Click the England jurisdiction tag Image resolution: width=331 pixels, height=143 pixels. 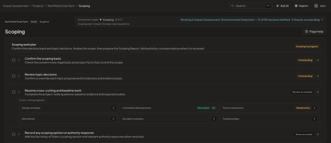tap(44, 22)
